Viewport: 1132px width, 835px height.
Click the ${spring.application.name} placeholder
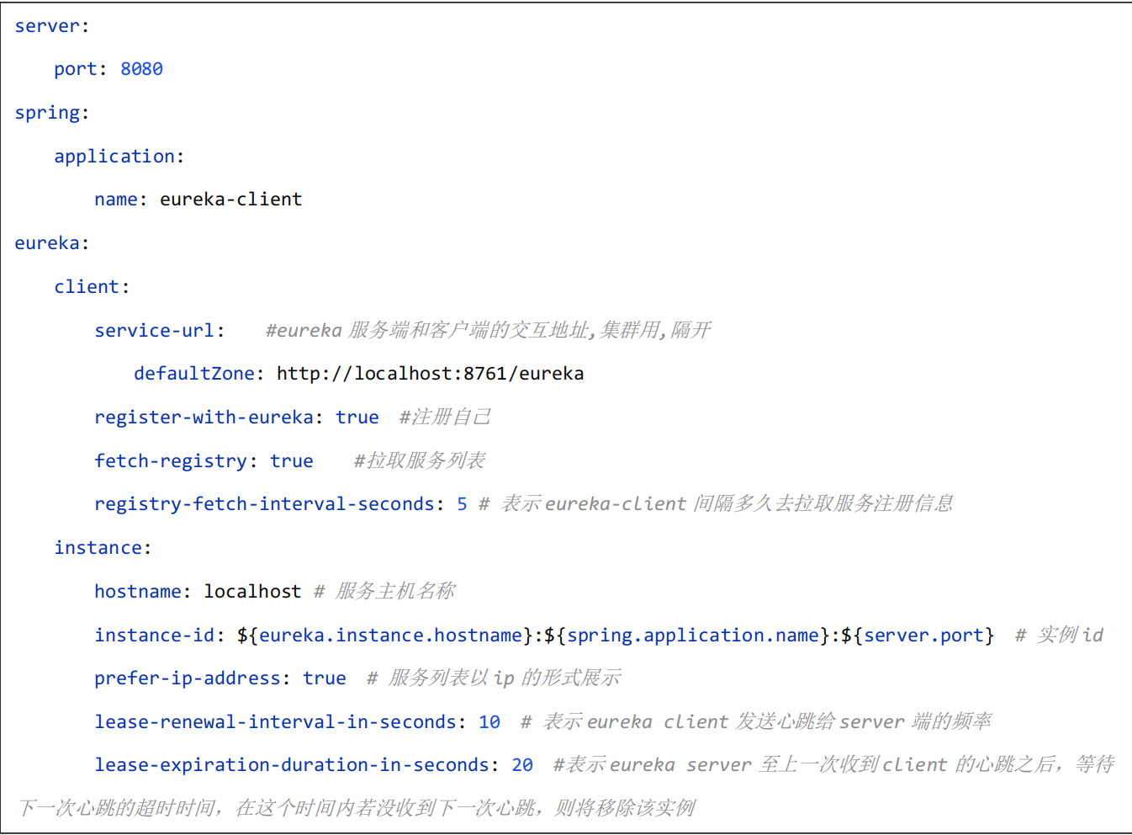(x=686, y=636)
